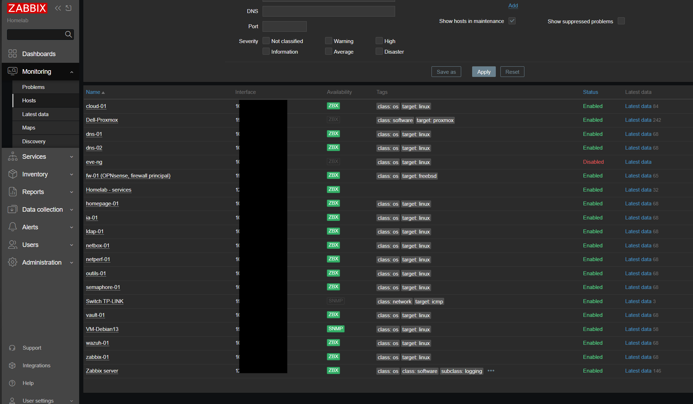The width and height of the screenshot is (693, 404).
Task: Enable Show suppressed problems checkbox
Action: 621,21
